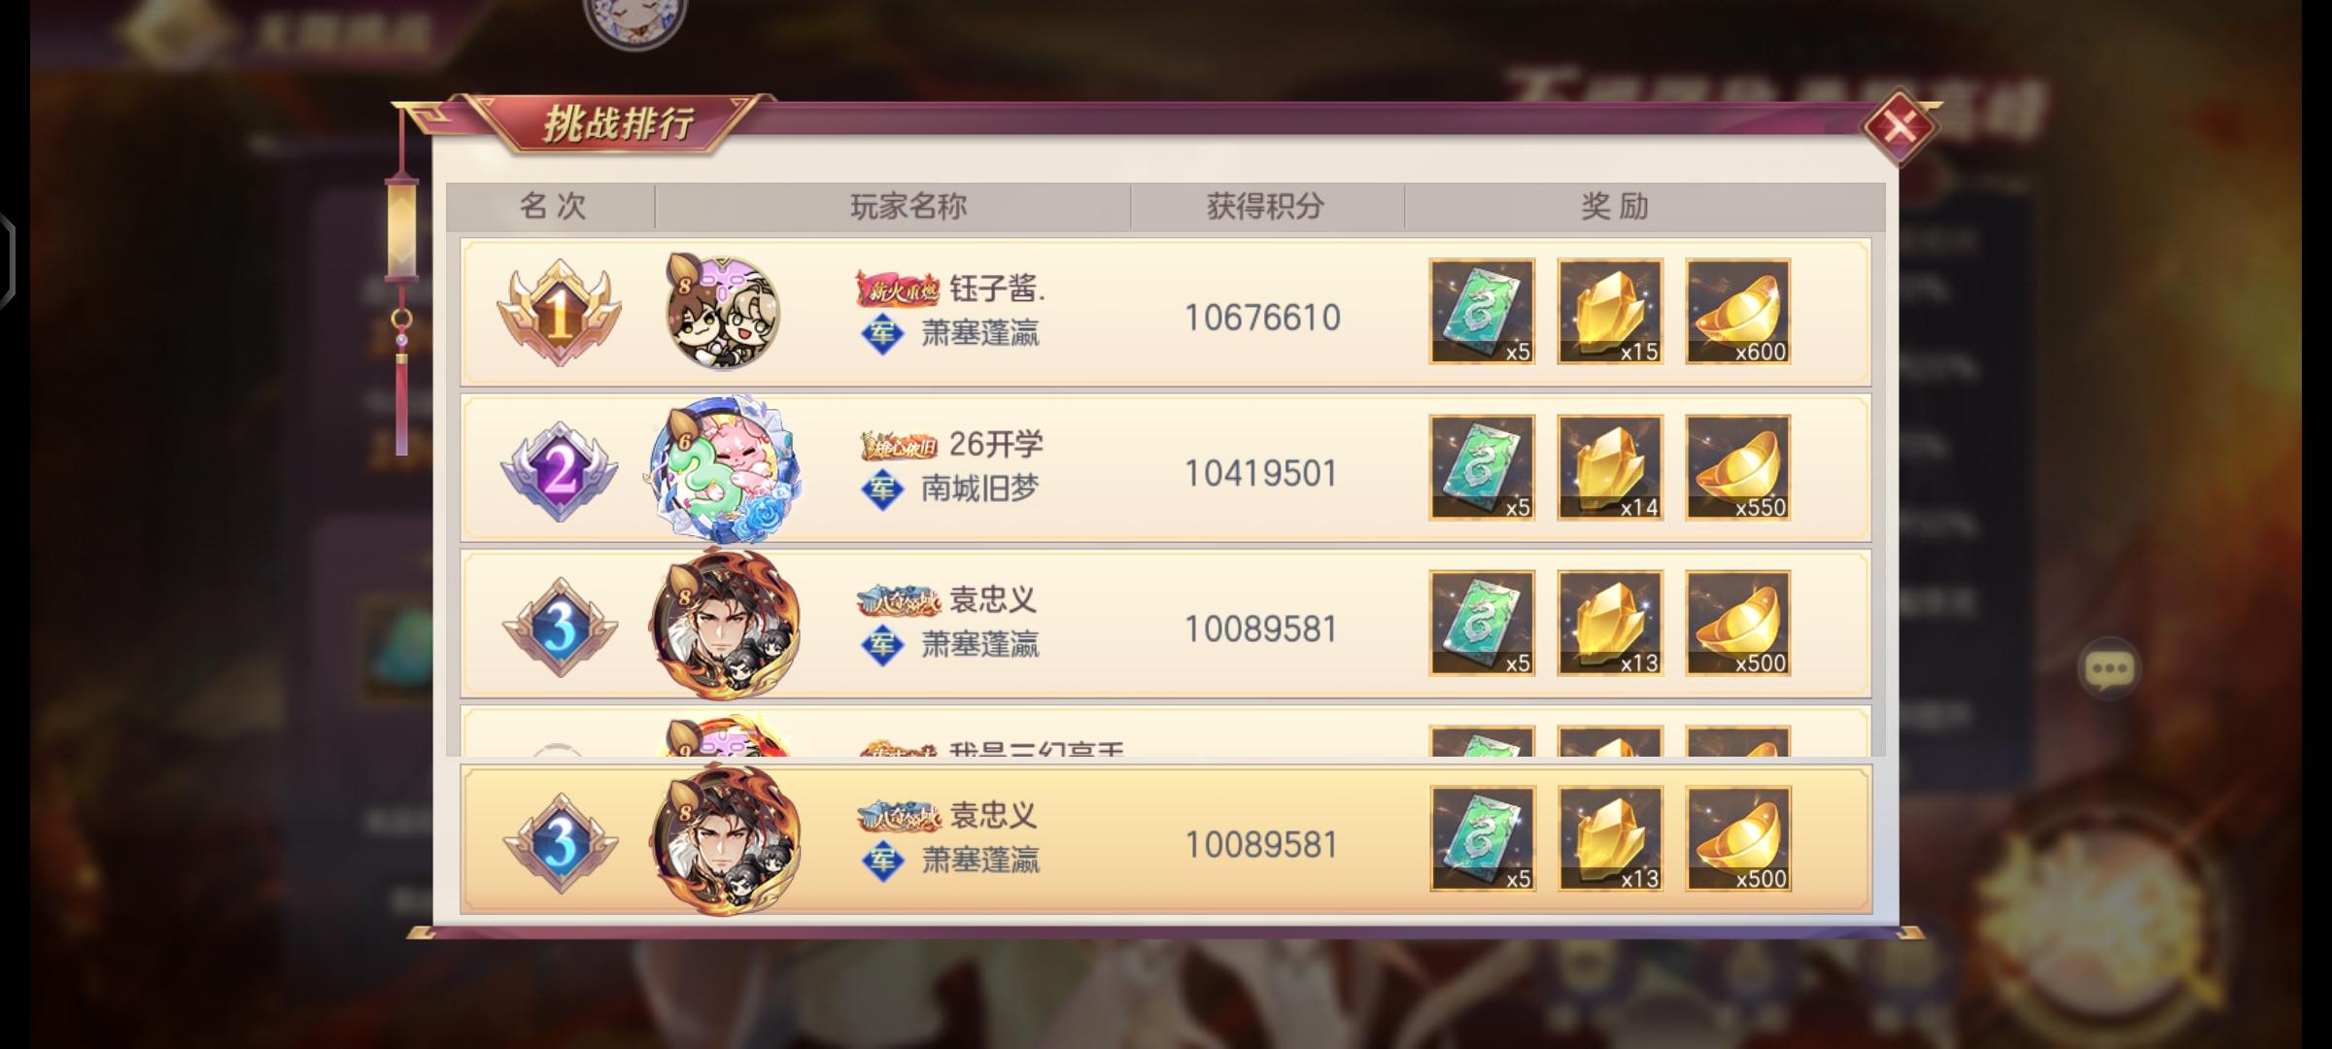
Task: Inspect the x15 gold crystal reward
Action: pyautogui.click(x=1610, y=311)
